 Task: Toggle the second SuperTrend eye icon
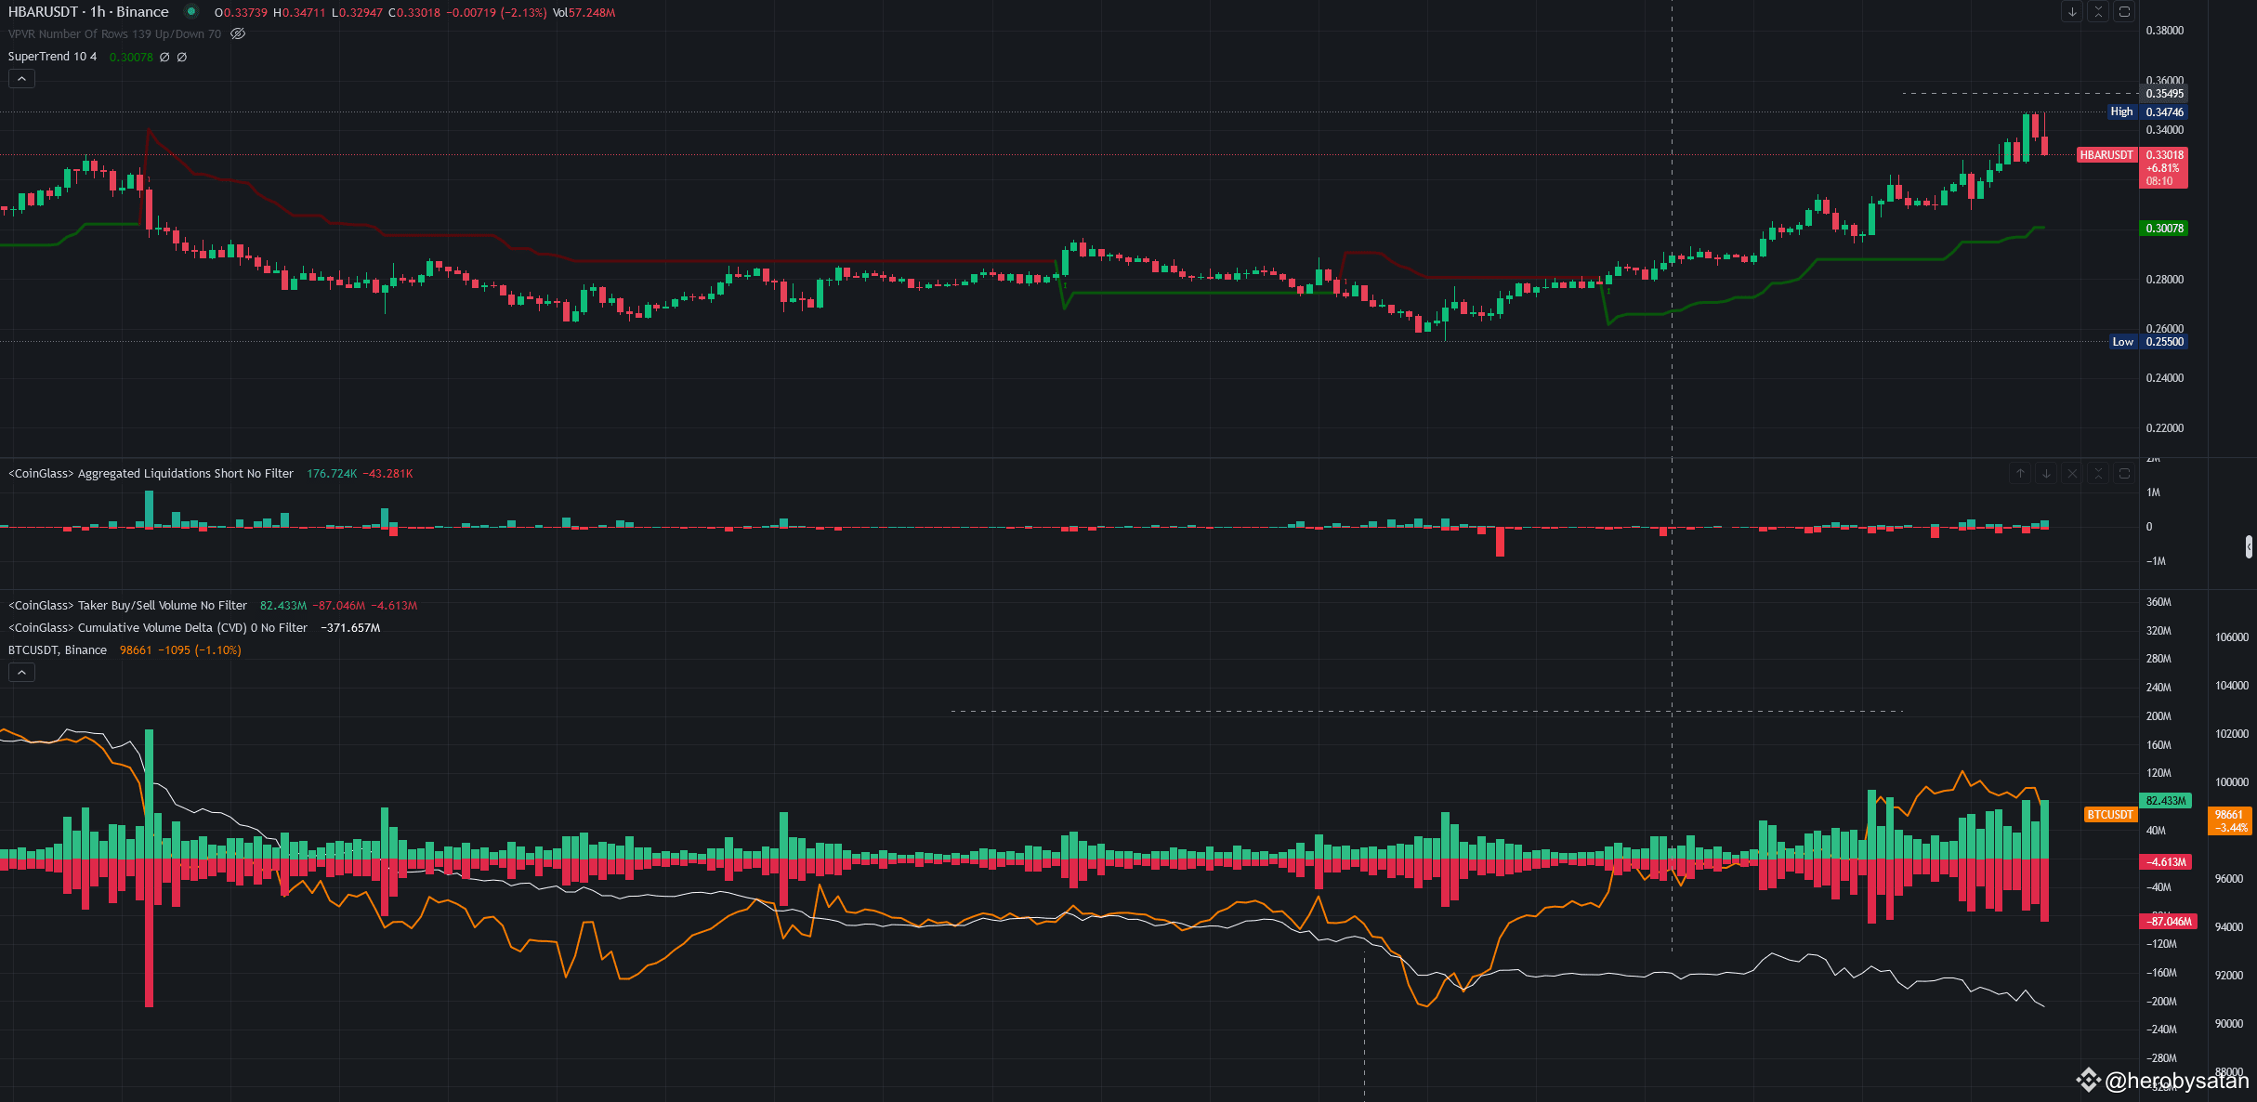(182, 57)
